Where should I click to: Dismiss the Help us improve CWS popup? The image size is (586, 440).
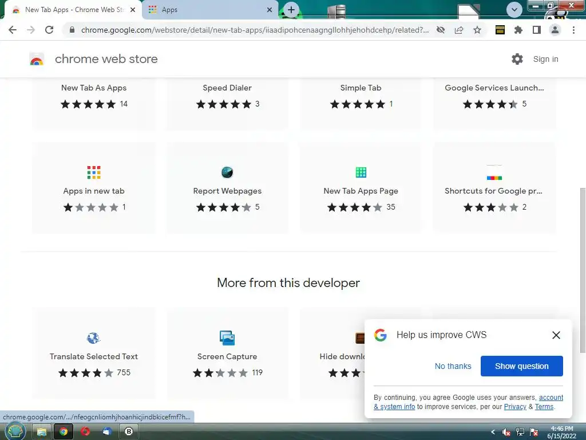click(556, 335)
